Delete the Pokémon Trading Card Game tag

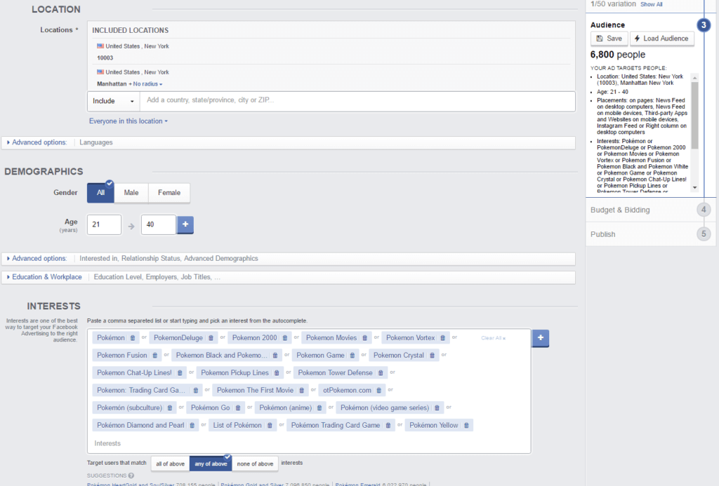click(388, 425)
